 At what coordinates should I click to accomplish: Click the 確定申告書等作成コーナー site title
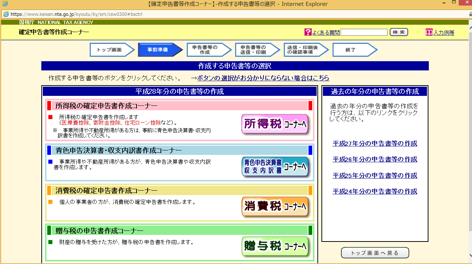(x=54, y=32)
